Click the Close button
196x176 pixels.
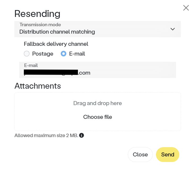click(140, 155)
